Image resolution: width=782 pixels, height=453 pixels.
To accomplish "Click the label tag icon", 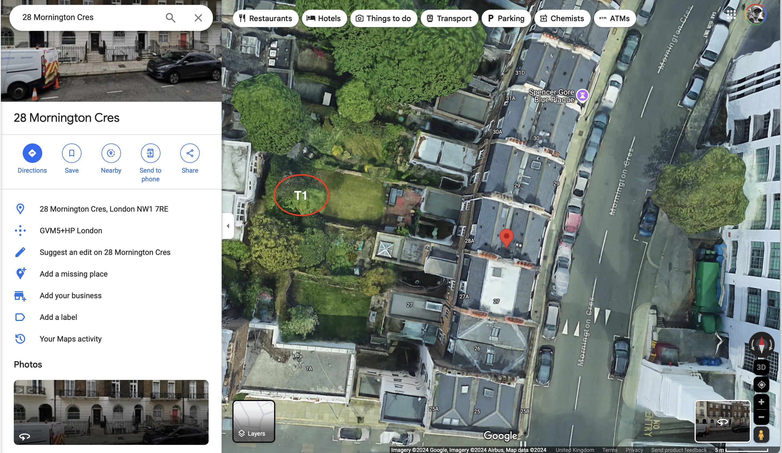I will [x=20, y=317].
